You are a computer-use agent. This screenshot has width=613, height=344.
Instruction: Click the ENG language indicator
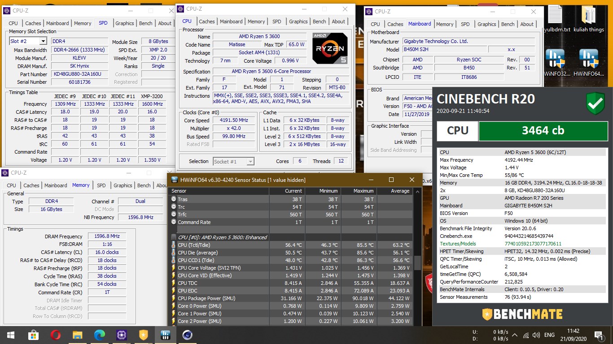pyautogui.click(x=550, y=335)
